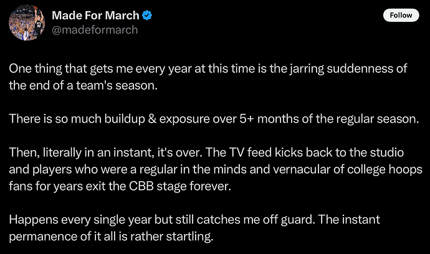Image resolution: width=430 pixels, height=254 pixels.
Task: Click the line starting 'and players who were'
Action: click(216, 169)
